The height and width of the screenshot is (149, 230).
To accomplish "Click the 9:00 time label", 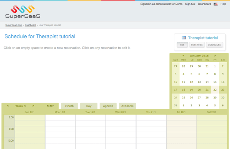I will click(11, 129).
